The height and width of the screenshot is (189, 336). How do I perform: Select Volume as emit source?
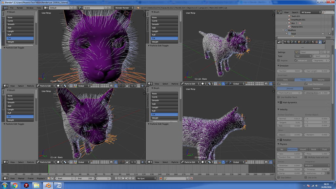click(321, 79)
